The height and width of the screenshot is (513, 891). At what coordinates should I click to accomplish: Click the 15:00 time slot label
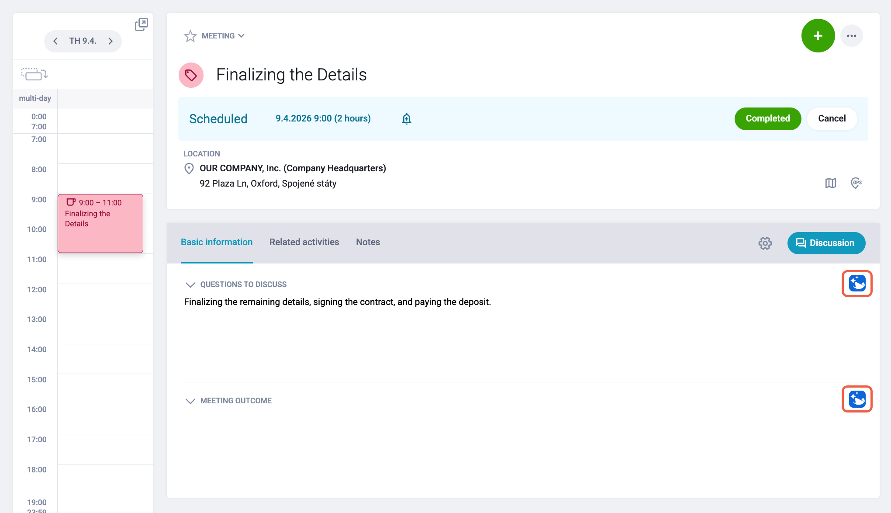click(x=37, y=380)
